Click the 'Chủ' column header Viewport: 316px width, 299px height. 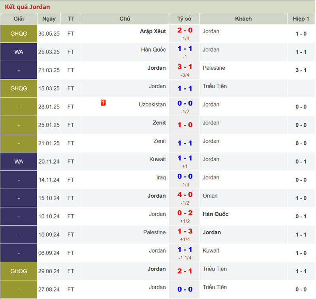125,19
